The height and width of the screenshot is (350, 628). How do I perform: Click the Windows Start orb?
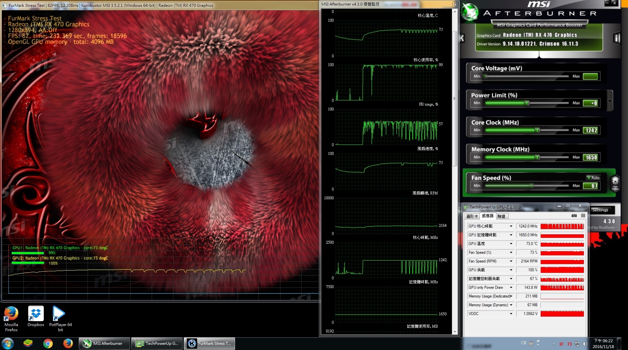click(x=8, y=344)
